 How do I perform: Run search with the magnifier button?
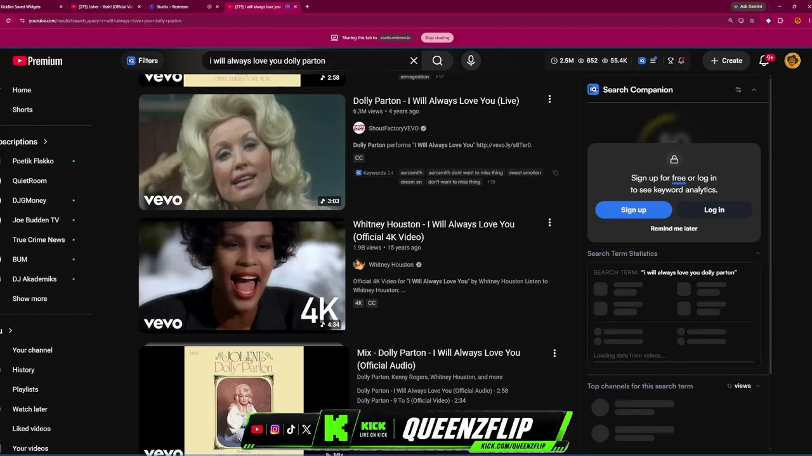pos(438,61)
